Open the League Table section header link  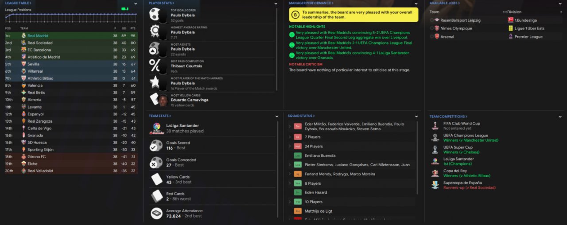pyautogui.click(x=18, y=3)
